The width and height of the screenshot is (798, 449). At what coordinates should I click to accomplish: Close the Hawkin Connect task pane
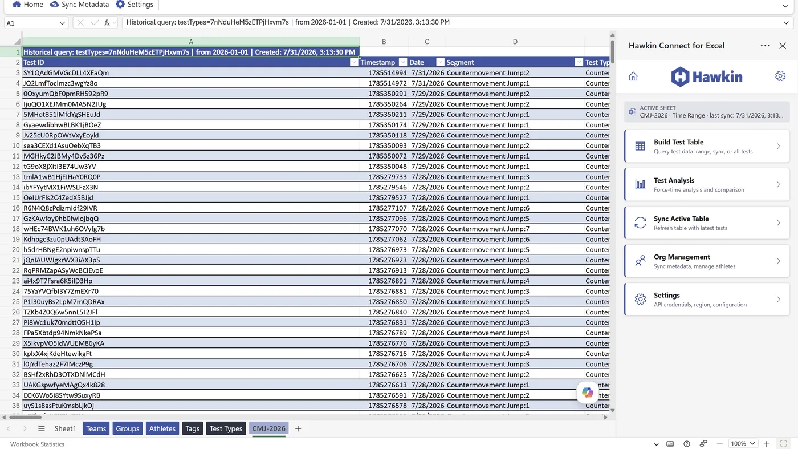(783, 46)
